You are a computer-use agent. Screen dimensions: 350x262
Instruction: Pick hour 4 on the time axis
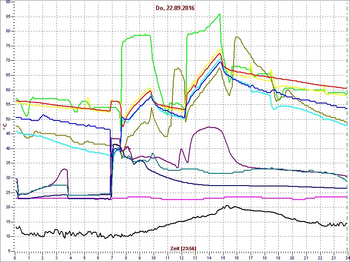70,257
